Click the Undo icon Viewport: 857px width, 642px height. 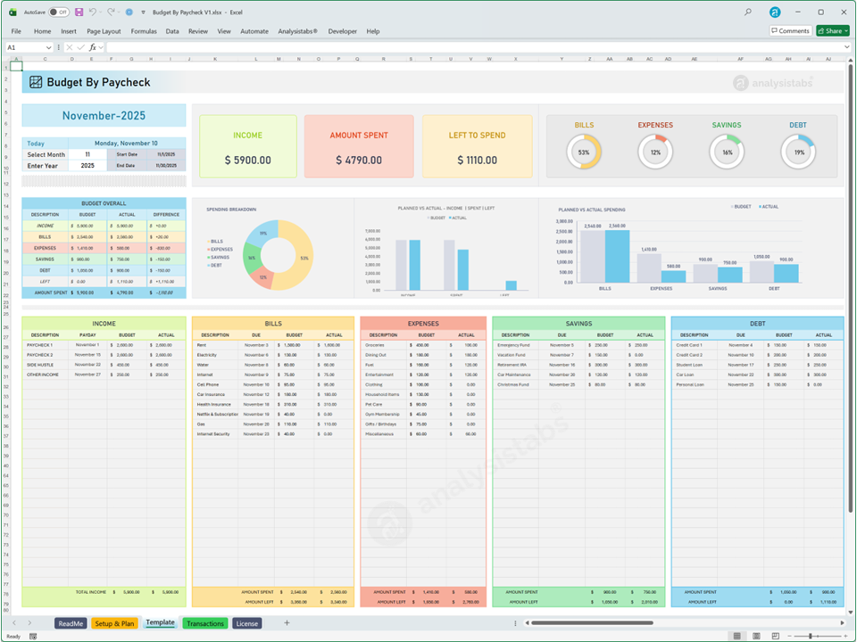(x=93, y=12)
